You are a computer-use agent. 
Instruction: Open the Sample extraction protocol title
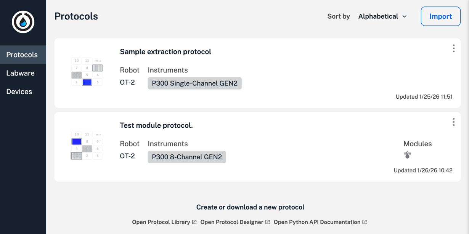point(165,52)
